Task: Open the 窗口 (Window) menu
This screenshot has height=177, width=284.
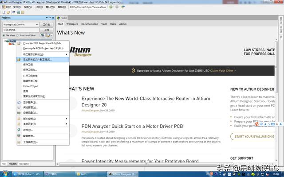Action: pos(50,7)
